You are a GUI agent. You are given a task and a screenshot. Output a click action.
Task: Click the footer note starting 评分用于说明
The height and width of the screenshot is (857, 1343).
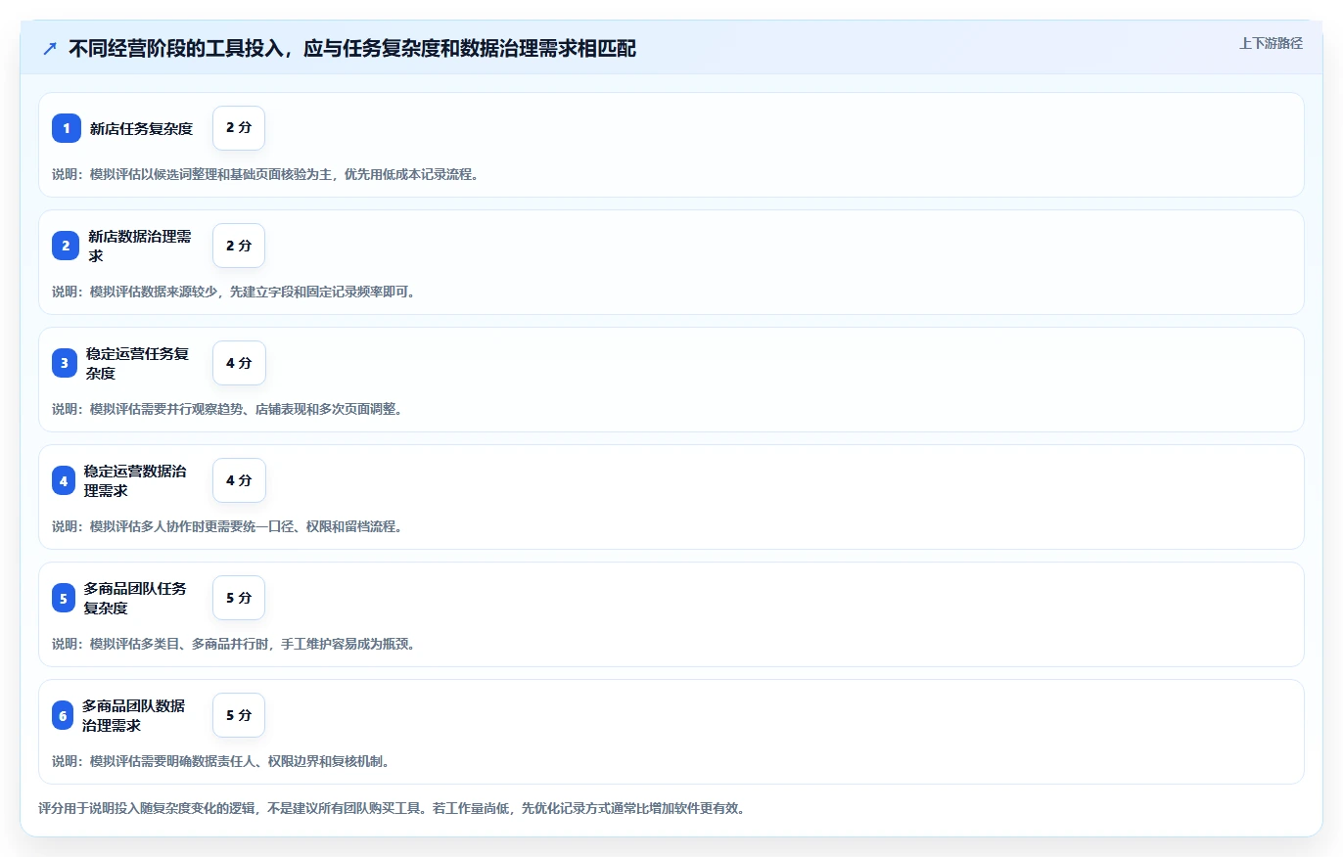392,808
